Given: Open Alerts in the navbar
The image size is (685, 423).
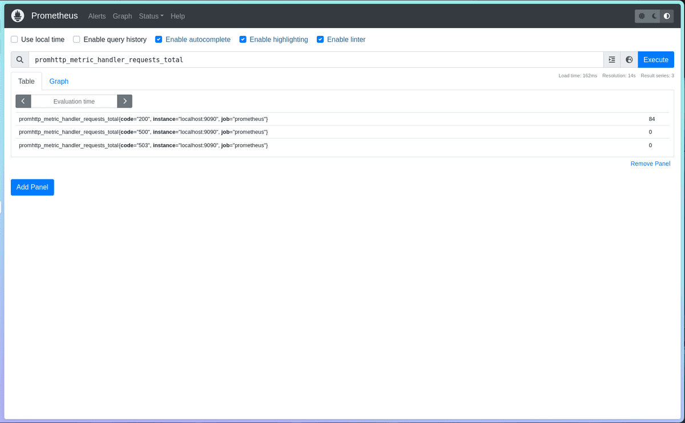Looking at the screenshot, I should [97, 16].
